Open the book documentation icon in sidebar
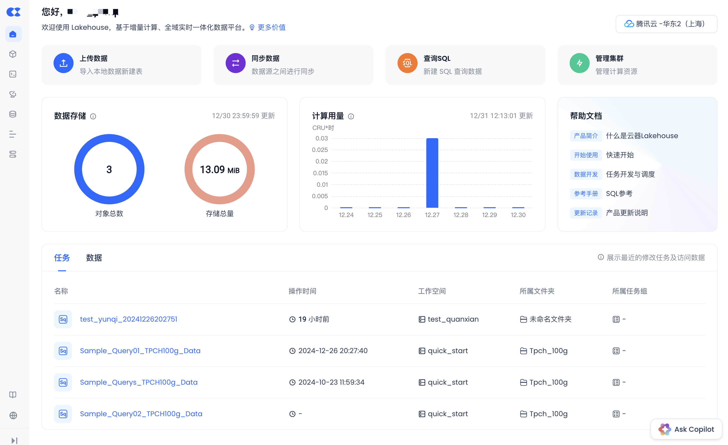The image size is (728, 445). pyautogui.click(x=13, y=395)
